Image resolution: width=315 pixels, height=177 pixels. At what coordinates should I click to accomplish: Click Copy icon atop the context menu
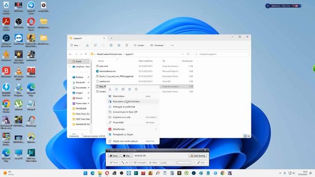[117, 89]
